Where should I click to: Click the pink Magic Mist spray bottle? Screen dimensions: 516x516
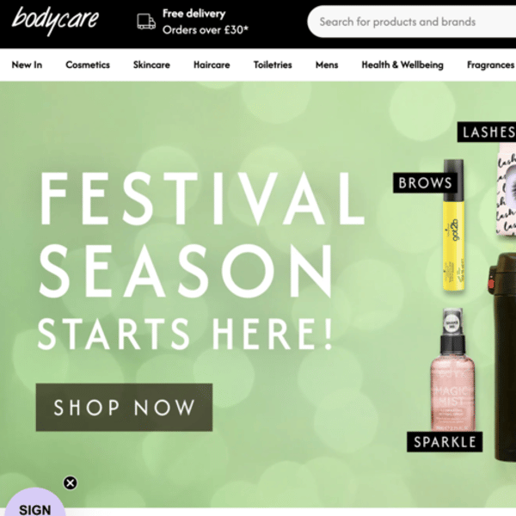[453, 370]
